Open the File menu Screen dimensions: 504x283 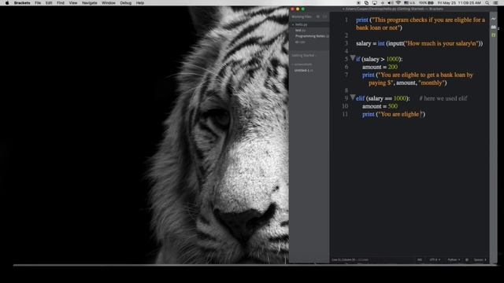pyautogui.click(x=38, y=3)
